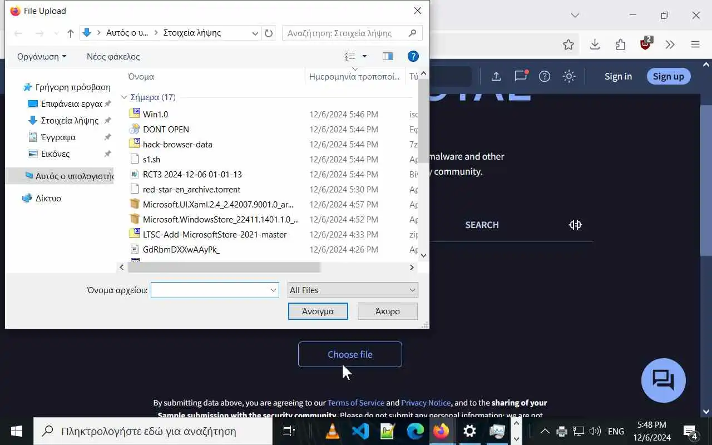Change file view layout icon
Image resolution: width=712 pixels, height=445 pixels.
pyautogui.click(x=350, y=56)
